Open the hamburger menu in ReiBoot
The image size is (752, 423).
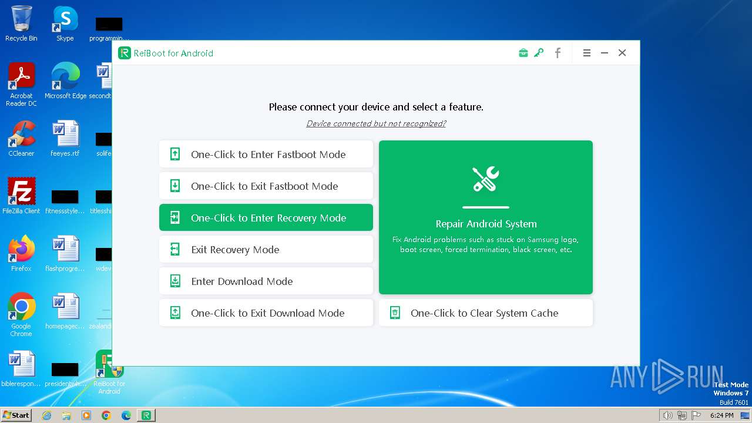tap(586, 53)
